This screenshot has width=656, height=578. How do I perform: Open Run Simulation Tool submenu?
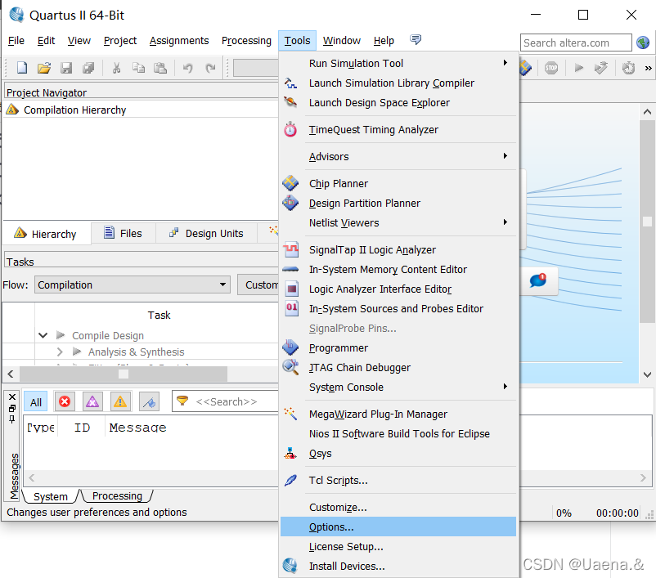398,64
